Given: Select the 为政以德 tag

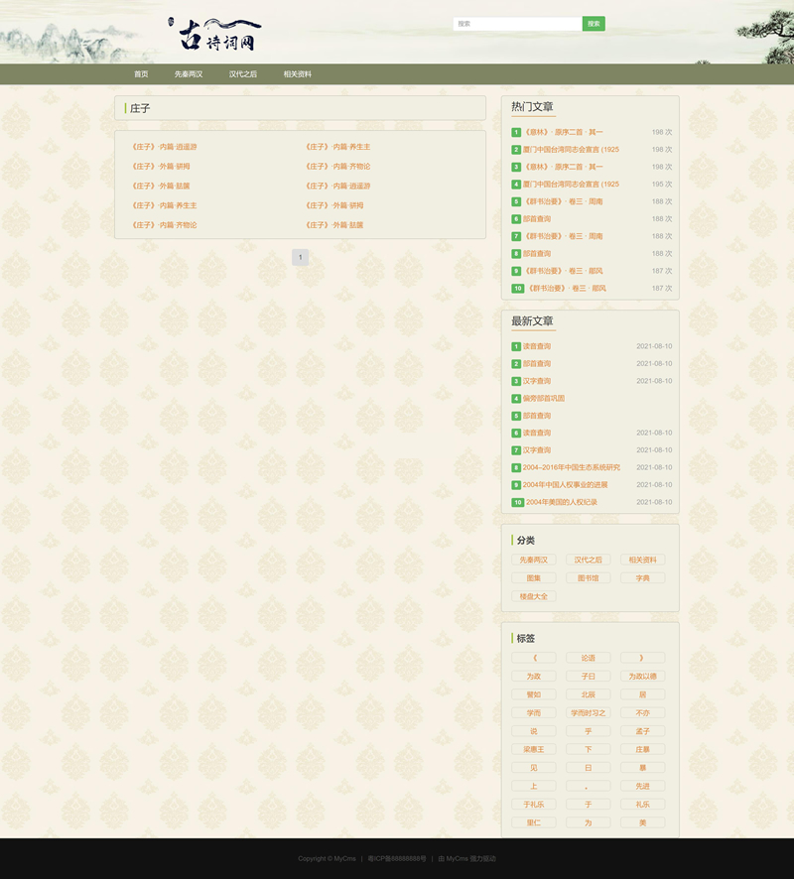Looking at the screenshot, I should pyautogui.click(x=642, y=677).
